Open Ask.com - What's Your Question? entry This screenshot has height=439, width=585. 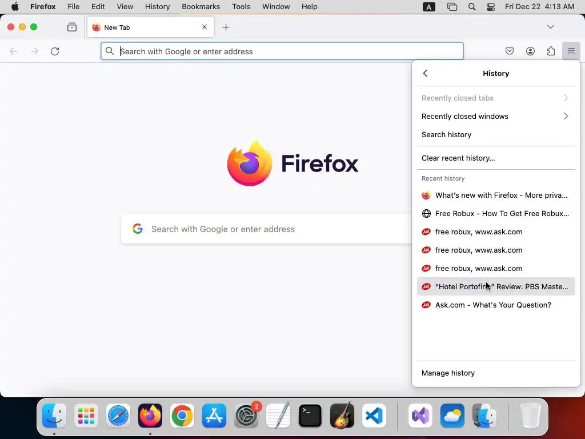[496, 305]
